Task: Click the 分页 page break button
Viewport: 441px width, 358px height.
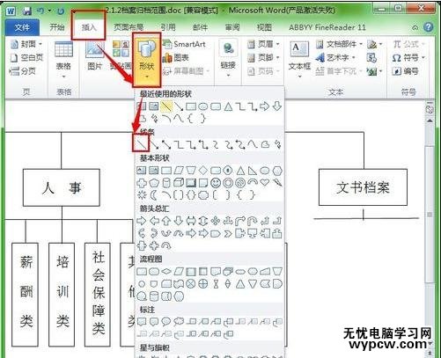Action: click(x=23, y=71)
